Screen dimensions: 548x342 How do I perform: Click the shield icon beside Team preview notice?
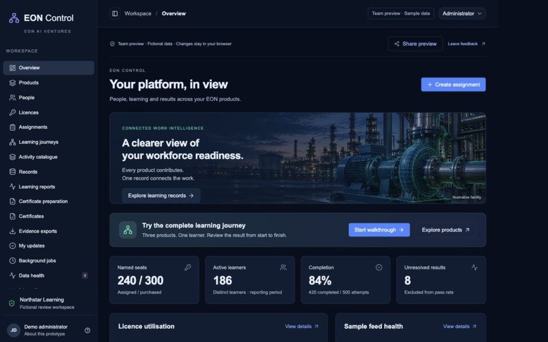click(112, 44)
